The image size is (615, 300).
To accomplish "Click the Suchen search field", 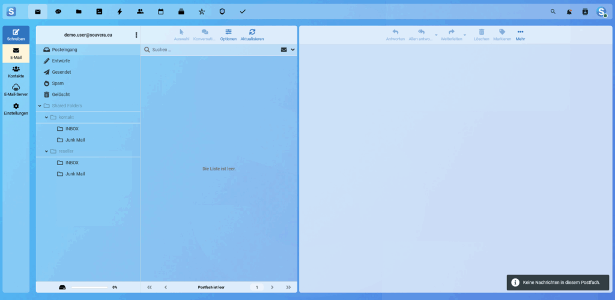I will pyautogui.click(x=210, y=50).
